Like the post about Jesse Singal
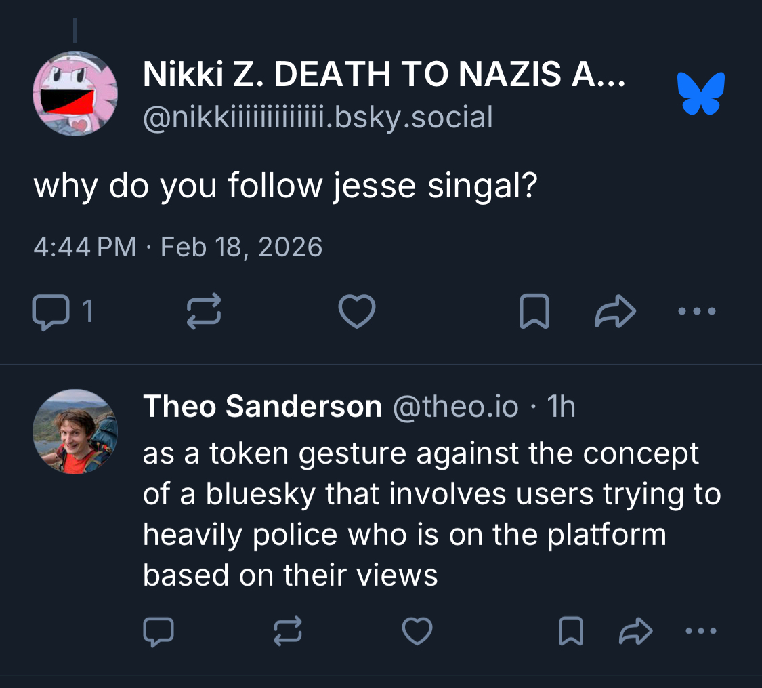This screenshot has height=688, width=762. pyautogui.click(x=356, y=312)
